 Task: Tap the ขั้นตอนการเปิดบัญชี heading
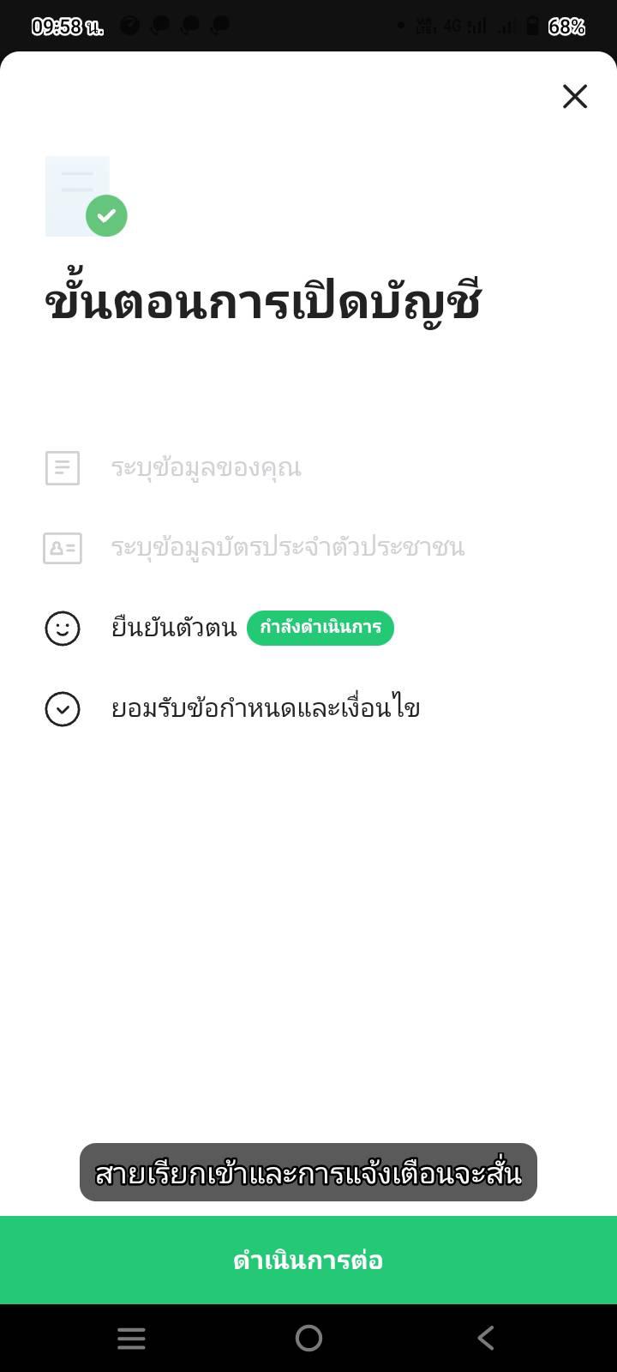[x=262, y=303]
